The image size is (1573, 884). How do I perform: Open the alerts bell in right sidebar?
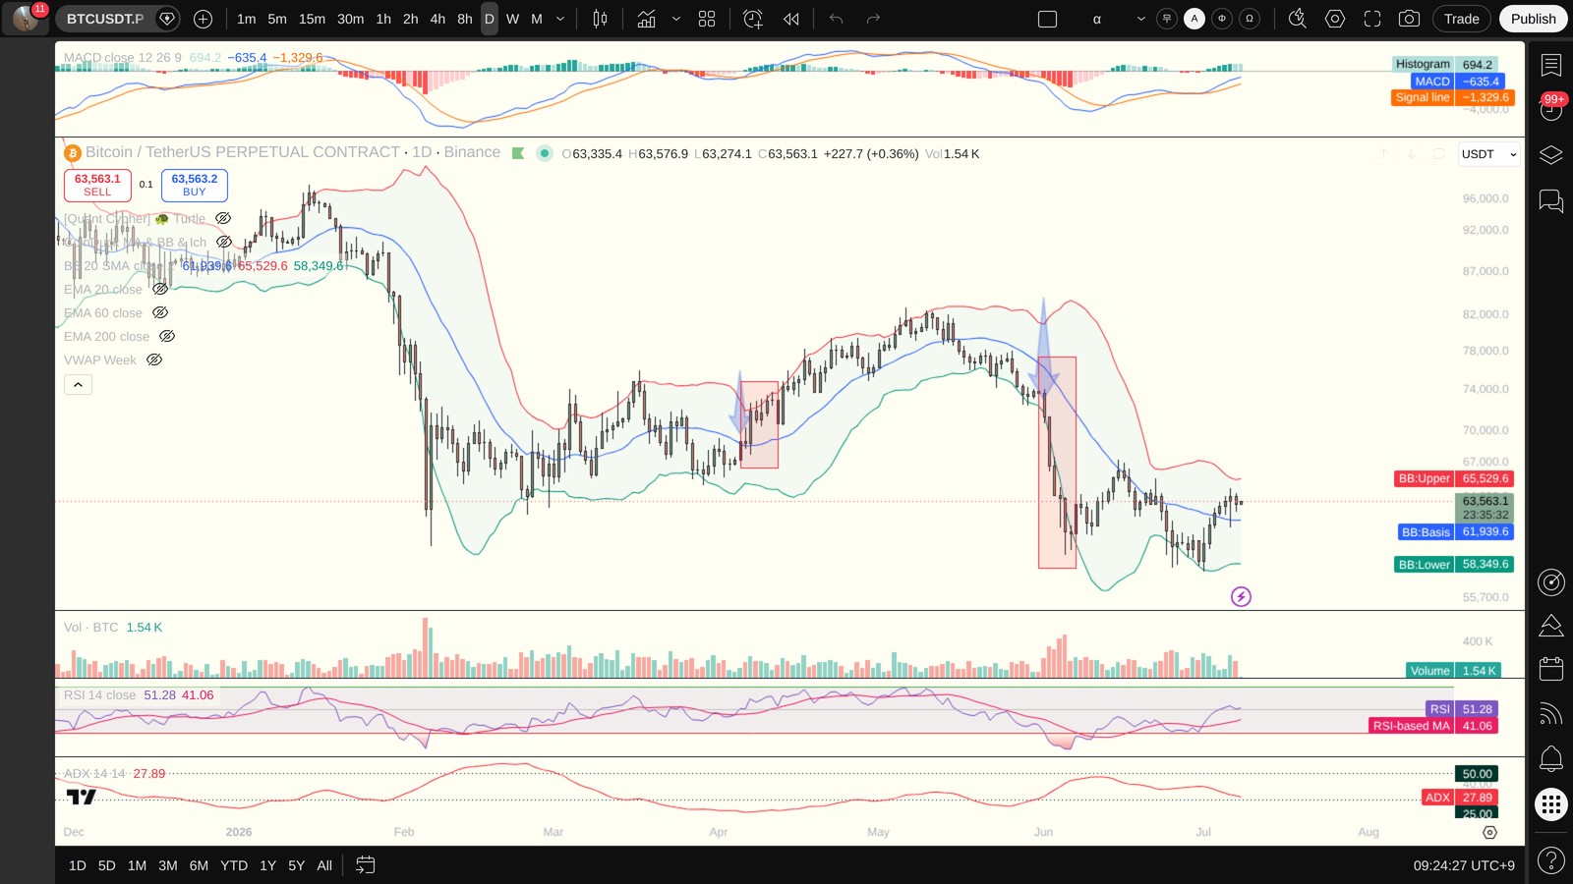coord(1551,758)
